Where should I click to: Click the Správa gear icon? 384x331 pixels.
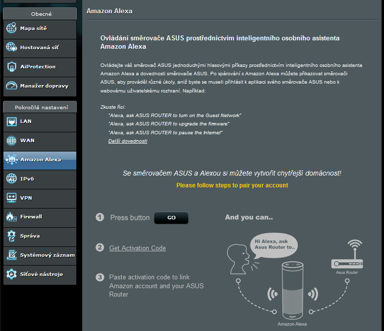coord(11,236)
